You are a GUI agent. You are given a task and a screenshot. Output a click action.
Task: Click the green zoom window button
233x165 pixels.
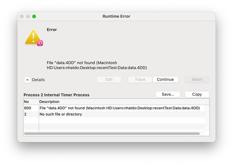point(34,16)
